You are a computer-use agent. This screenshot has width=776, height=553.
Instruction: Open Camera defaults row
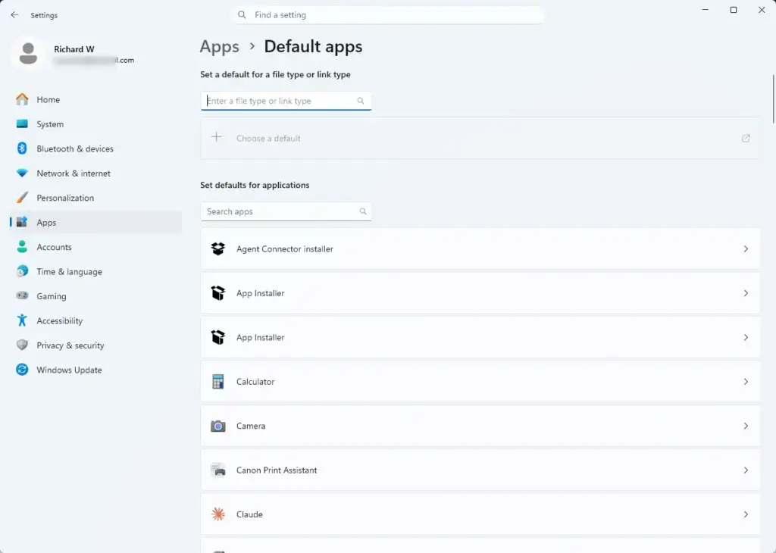click(x=480, y=426)
